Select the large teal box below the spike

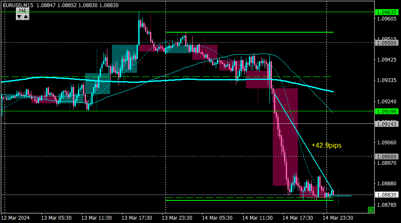point(124,59)
